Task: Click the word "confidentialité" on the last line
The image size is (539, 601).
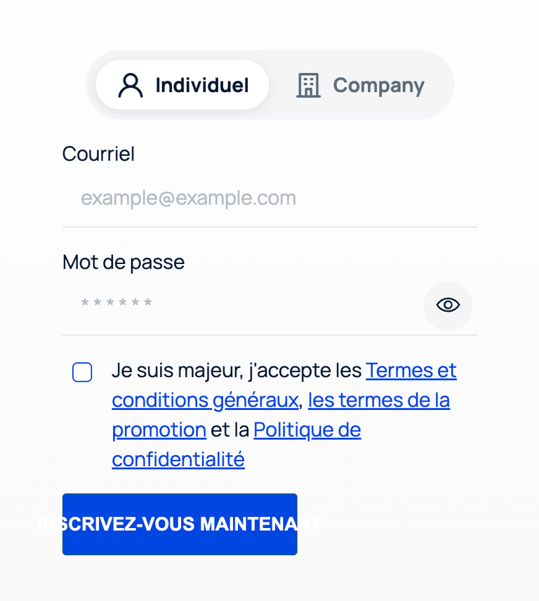Action: click(x=178, y=459)
